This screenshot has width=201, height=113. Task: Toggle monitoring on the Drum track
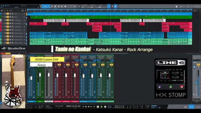(13, 13)
